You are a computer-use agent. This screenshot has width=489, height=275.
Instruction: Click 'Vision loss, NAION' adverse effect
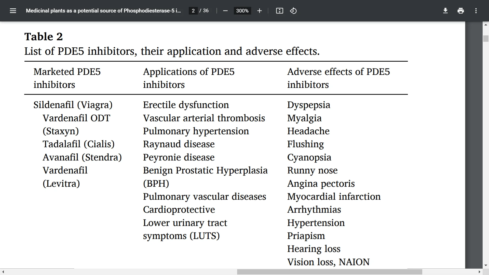pos(328,262)
